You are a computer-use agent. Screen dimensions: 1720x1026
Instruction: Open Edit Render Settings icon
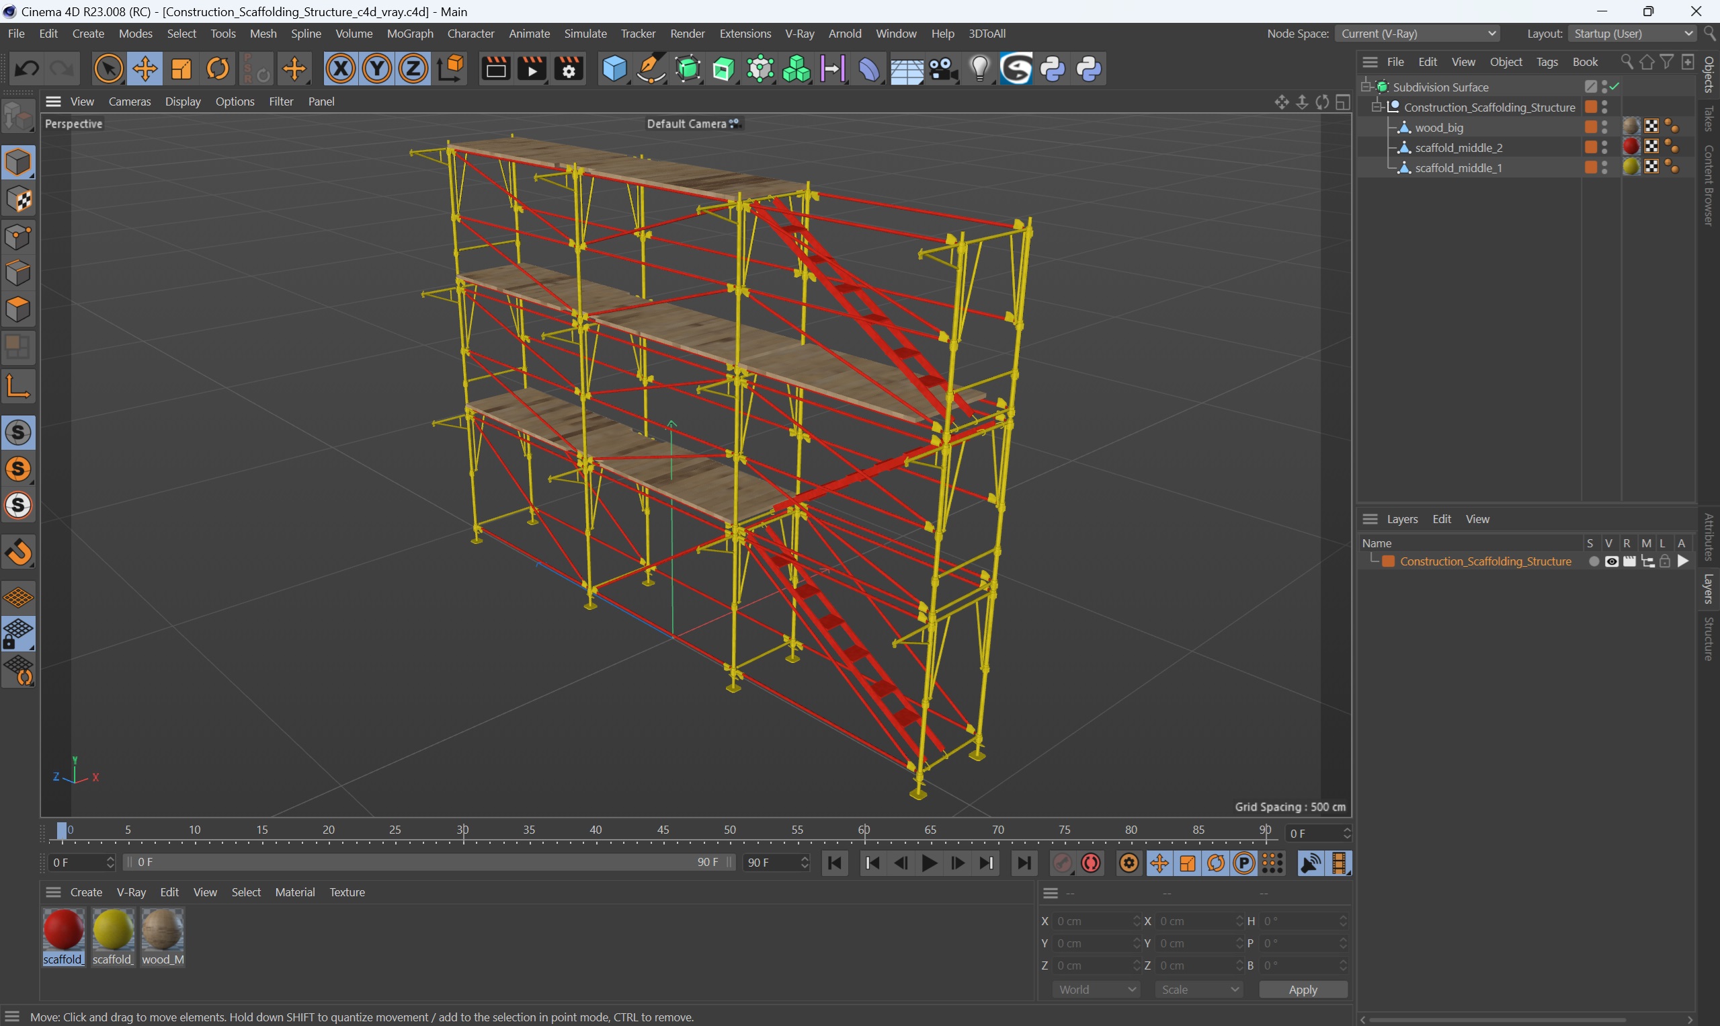point(569,69)
